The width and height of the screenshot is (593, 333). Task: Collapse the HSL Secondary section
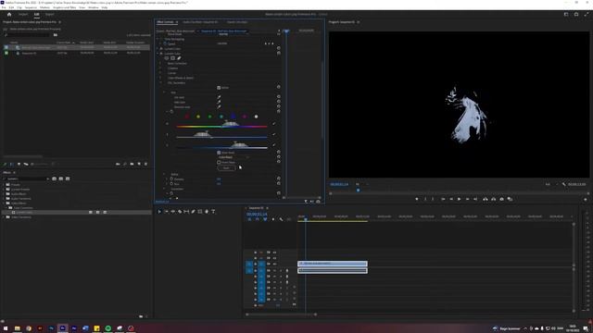(x=160, y=82)
